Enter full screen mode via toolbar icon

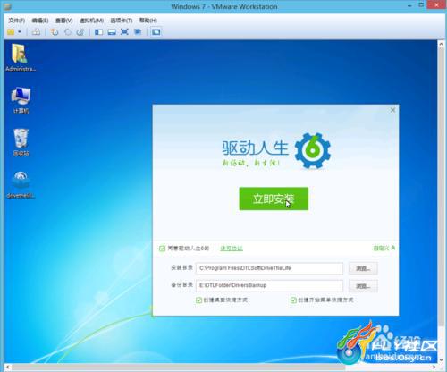click(x=124, y=32)
